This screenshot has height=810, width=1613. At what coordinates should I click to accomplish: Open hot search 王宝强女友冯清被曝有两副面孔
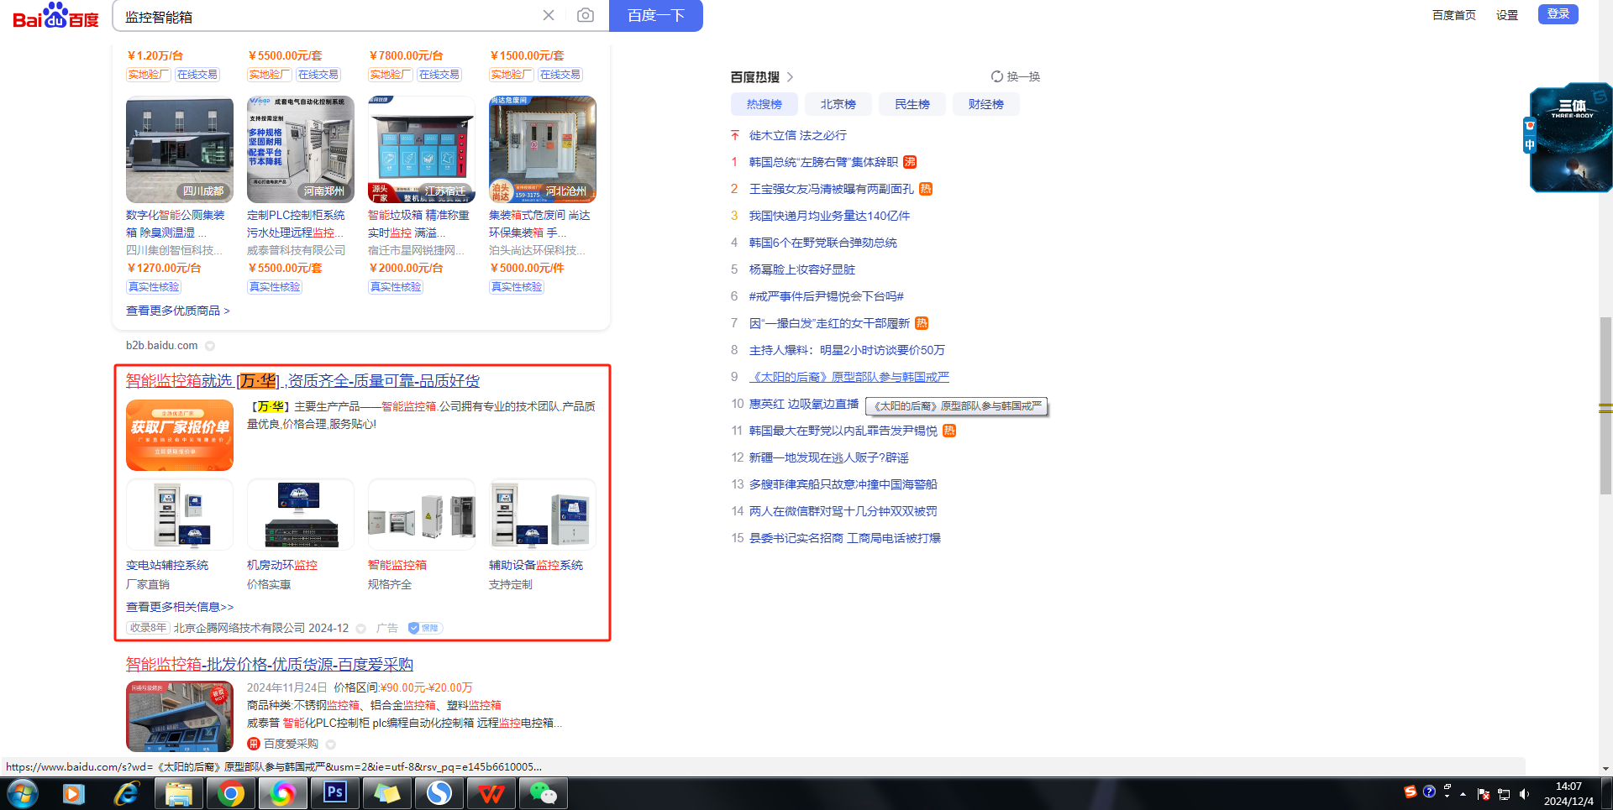tap(832, 189)
